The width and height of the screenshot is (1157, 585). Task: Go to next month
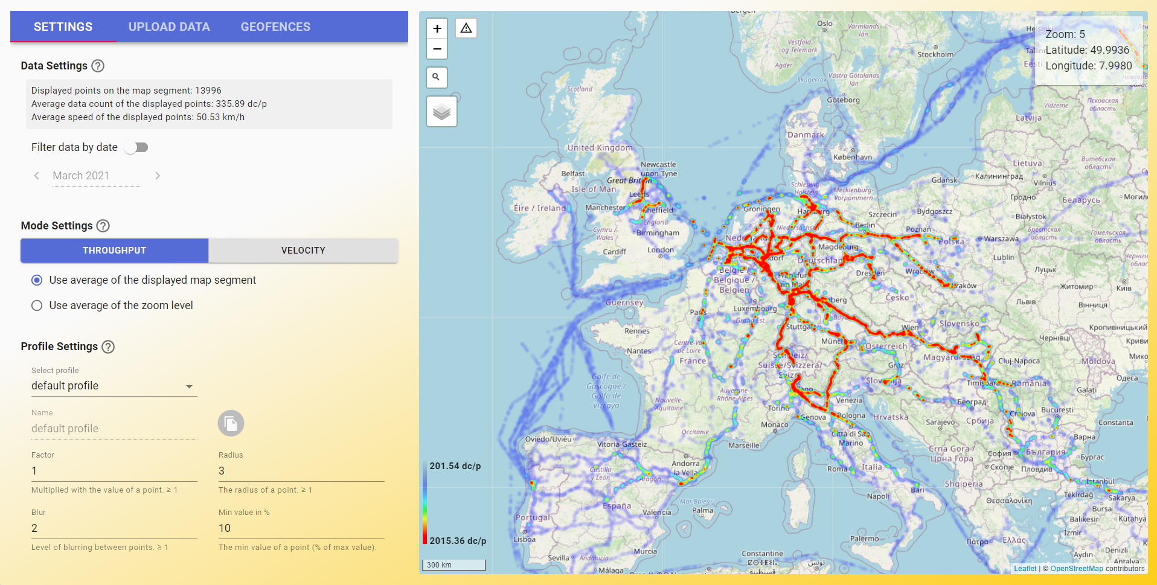click(x=158, y=176)
